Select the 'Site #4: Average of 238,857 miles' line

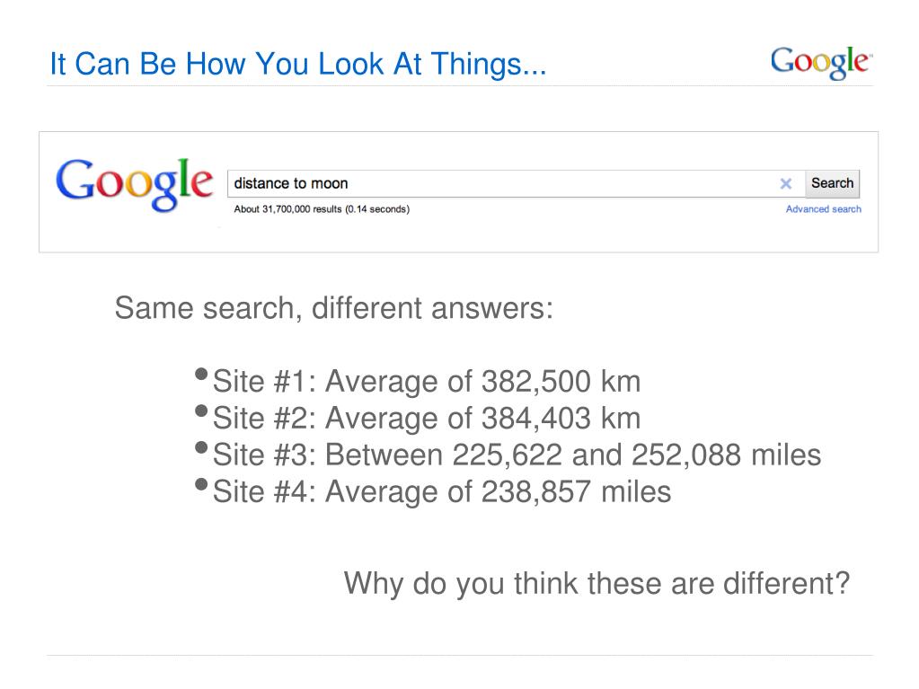click(x=442, y=492)
